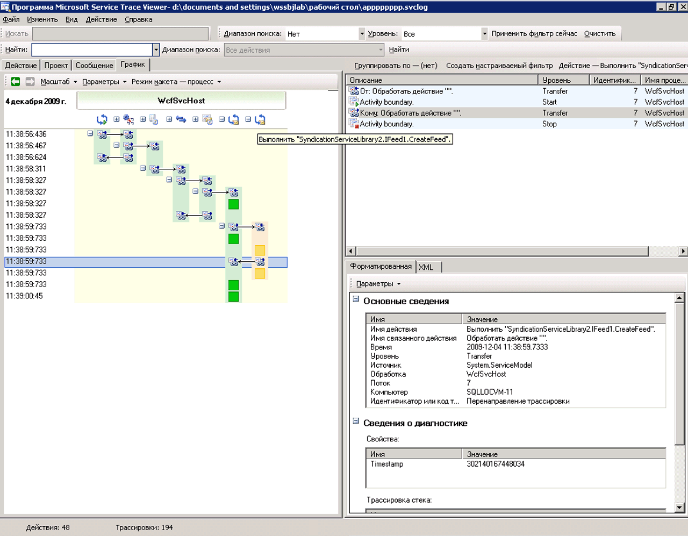The height and width of the screenshot is (536, 688).
Task: Click the 'Описание' column header
Action: click(x=442, y=80)
